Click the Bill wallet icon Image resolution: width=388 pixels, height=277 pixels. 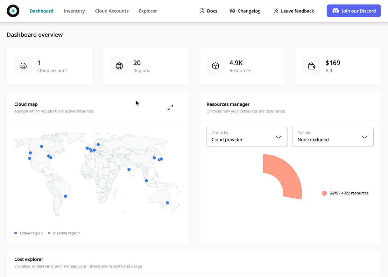312,66
